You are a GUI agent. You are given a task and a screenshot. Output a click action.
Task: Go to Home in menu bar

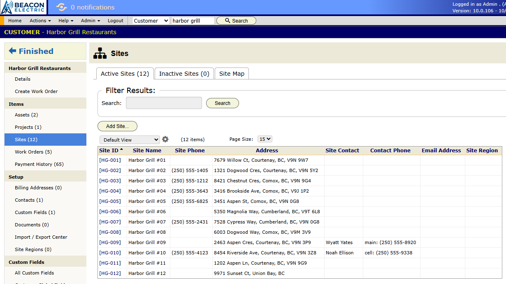click(x=15, y=21)
